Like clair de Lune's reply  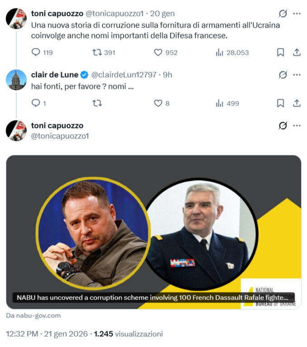pyautogui.click(x=158, y=103)
